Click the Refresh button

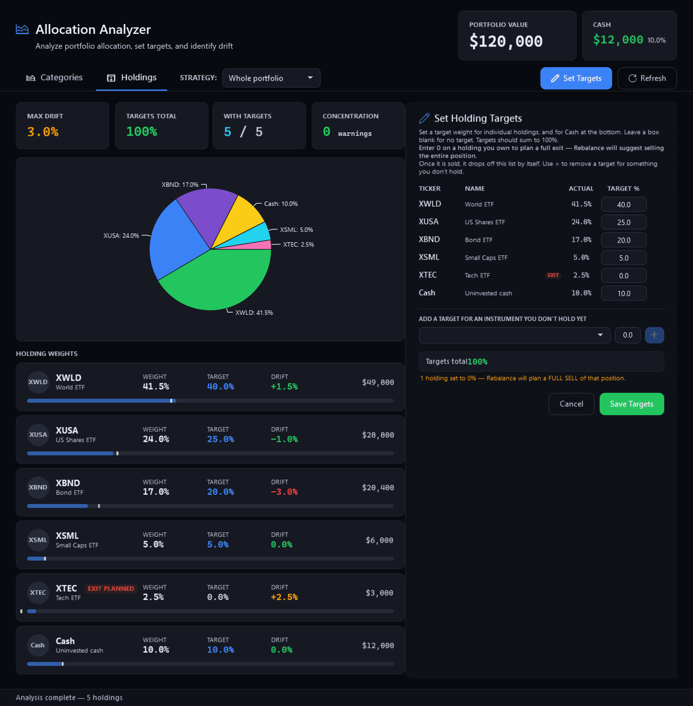pyautogui.click(x=647, y=78)
